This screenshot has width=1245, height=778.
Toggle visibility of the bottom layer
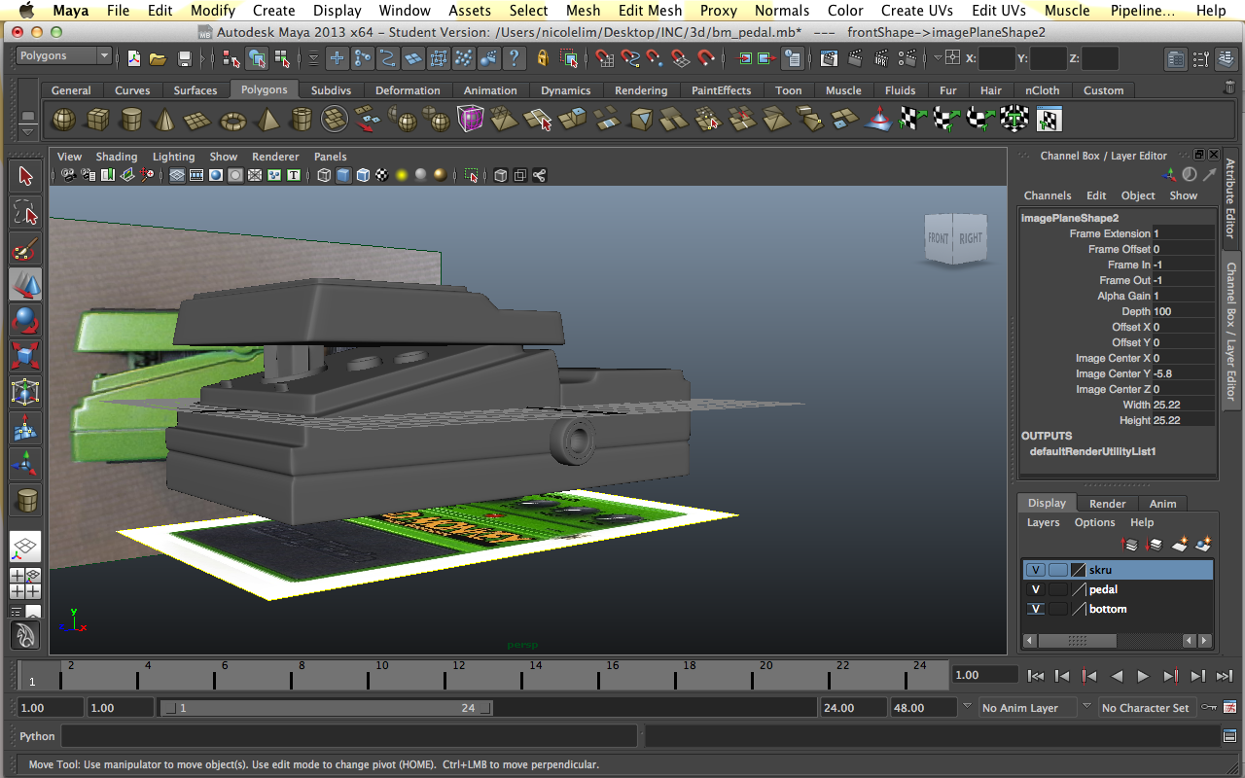click(1036, 609)
